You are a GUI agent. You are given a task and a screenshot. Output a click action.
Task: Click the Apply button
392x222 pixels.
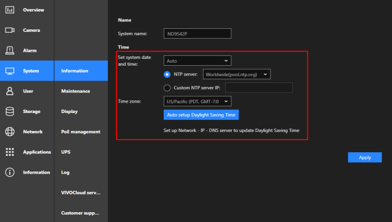pos(365,157)
